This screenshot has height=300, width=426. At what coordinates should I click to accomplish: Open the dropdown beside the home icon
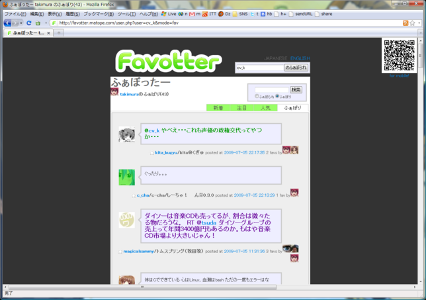[x=46, y=23]
